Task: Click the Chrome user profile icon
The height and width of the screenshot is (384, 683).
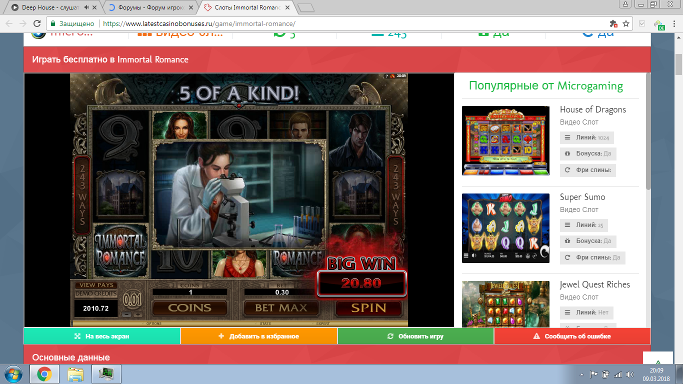Action: point(625,4)
